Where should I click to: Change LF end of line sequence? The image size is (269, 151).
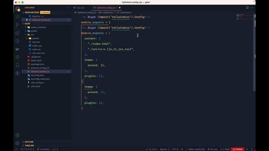point(182,149)
